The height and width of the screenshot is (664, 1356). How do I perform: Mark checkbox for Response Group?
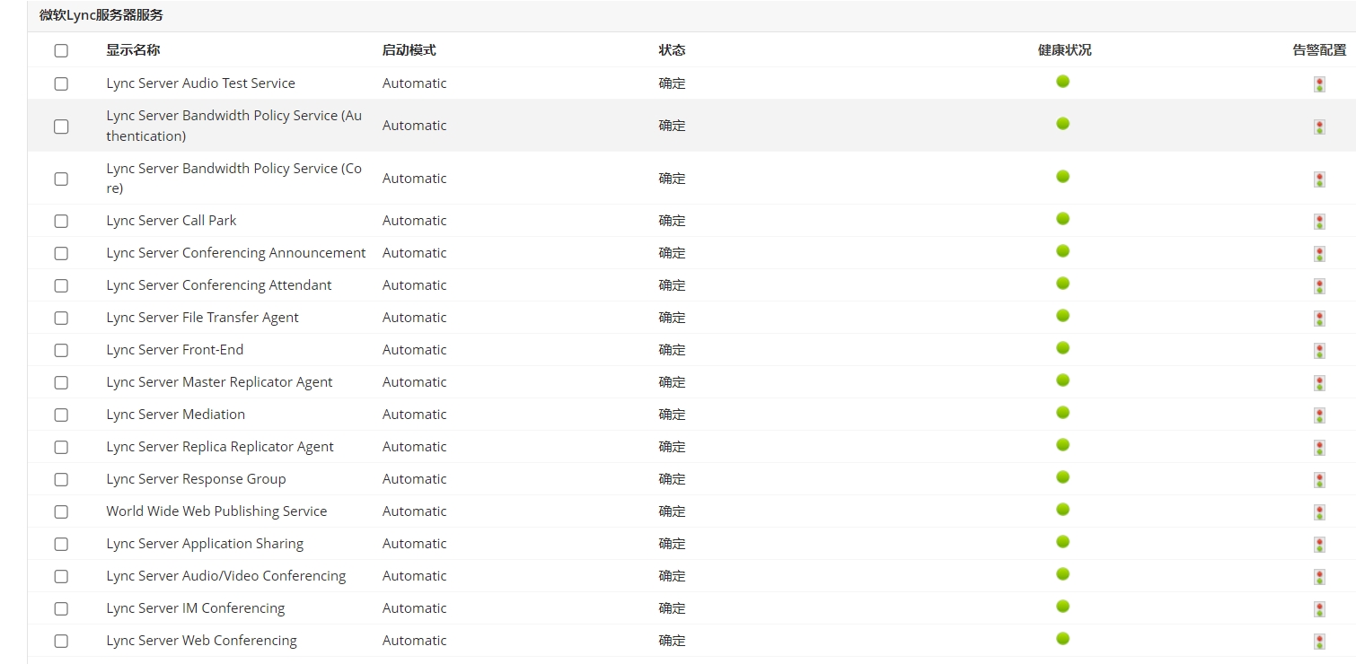click(61, 479)
